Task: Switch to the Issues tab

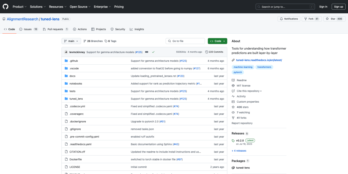Action: [28, 29]
